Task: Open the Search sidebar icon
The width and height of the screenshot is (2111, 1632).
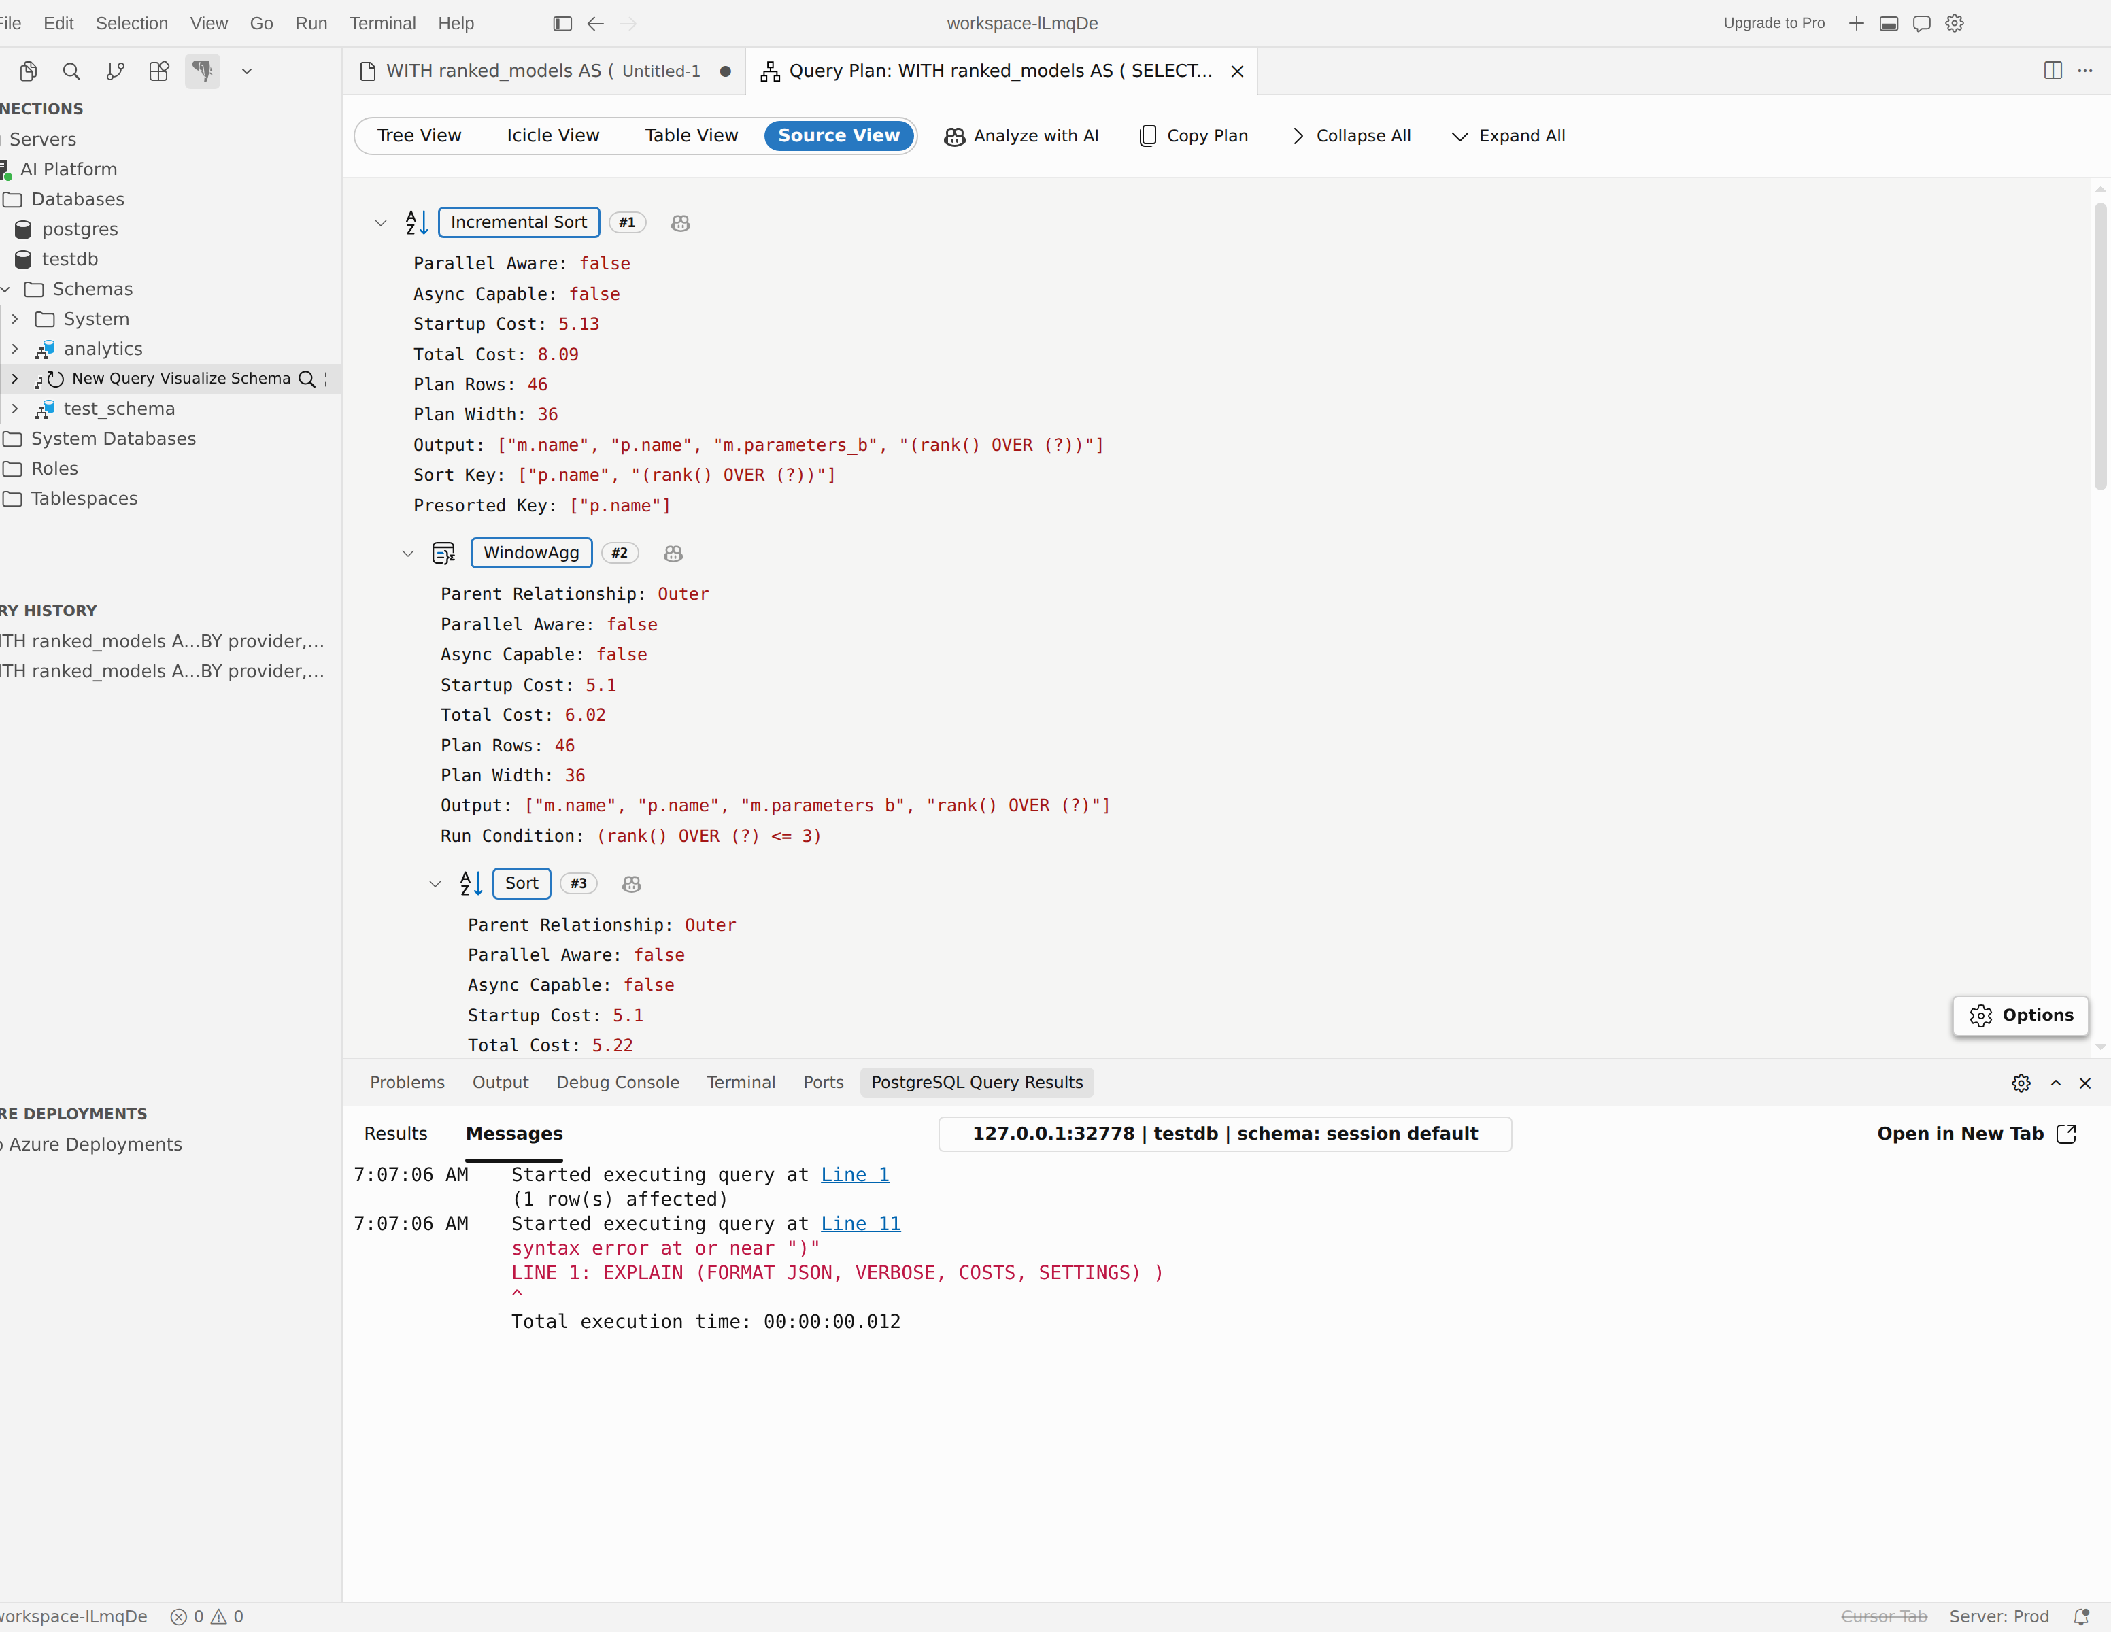Action: point(71,71)
